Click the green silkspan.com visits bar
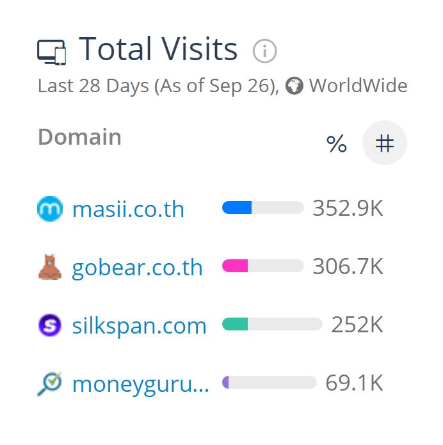 236,324
